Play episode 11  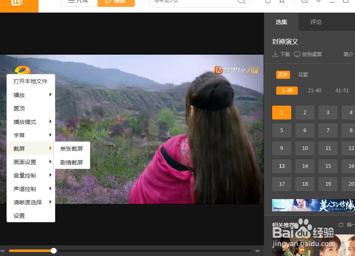[x=328, y=148]
